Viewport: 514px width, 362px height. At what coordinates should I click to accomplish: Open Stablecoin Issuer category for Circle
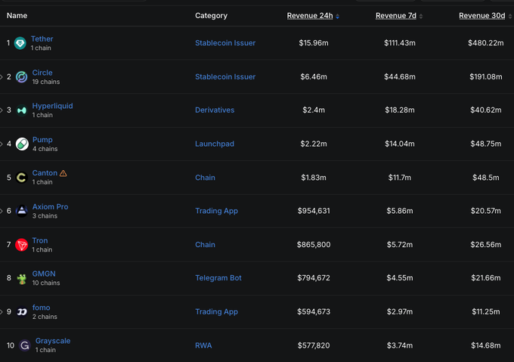coord(225,76)
